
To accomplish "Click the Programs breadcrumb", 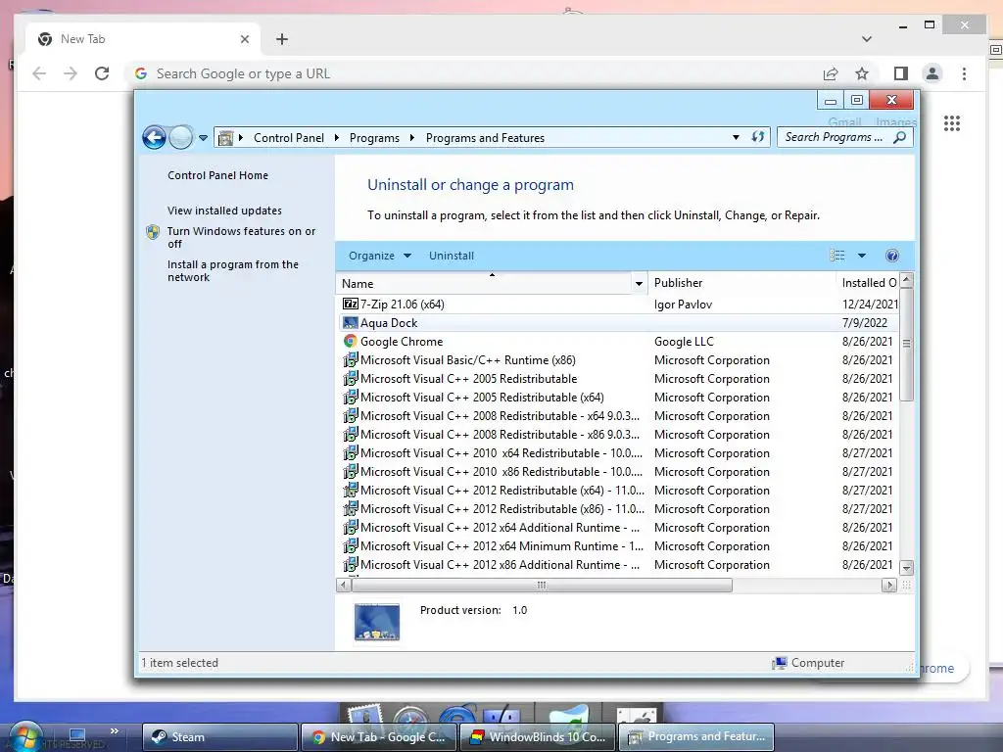I will click(x=374, y=137).
